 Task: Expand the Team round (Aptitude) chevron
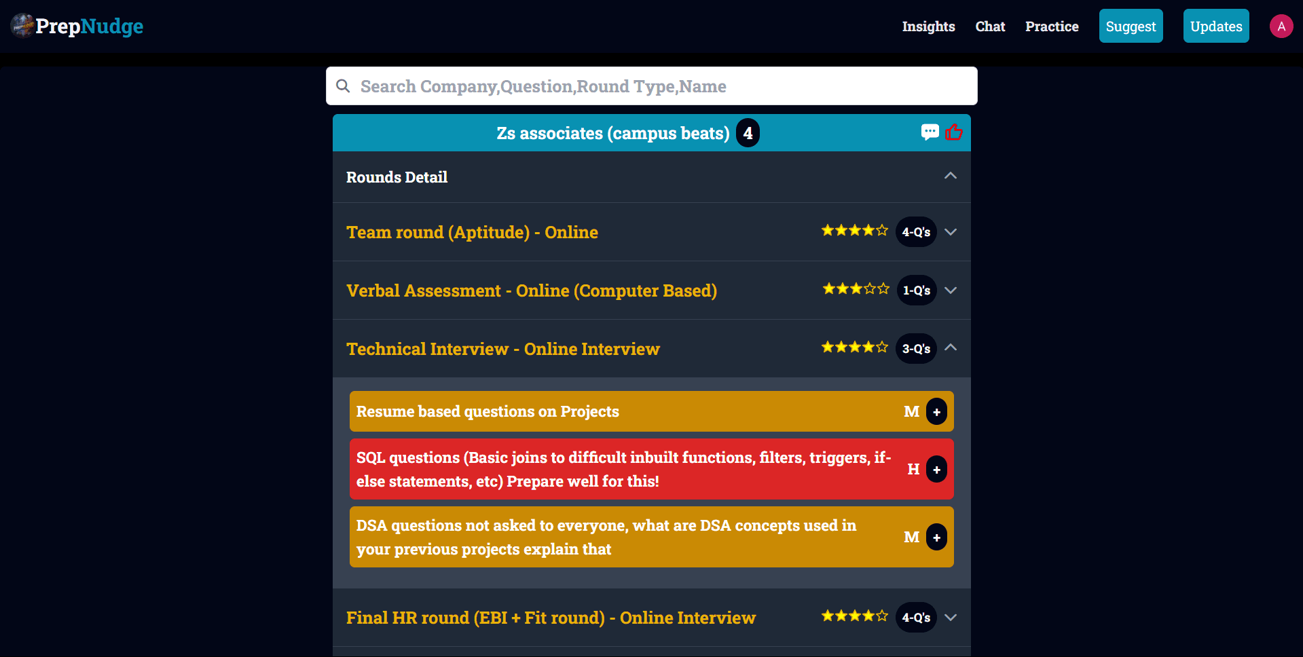click(951, 232)
